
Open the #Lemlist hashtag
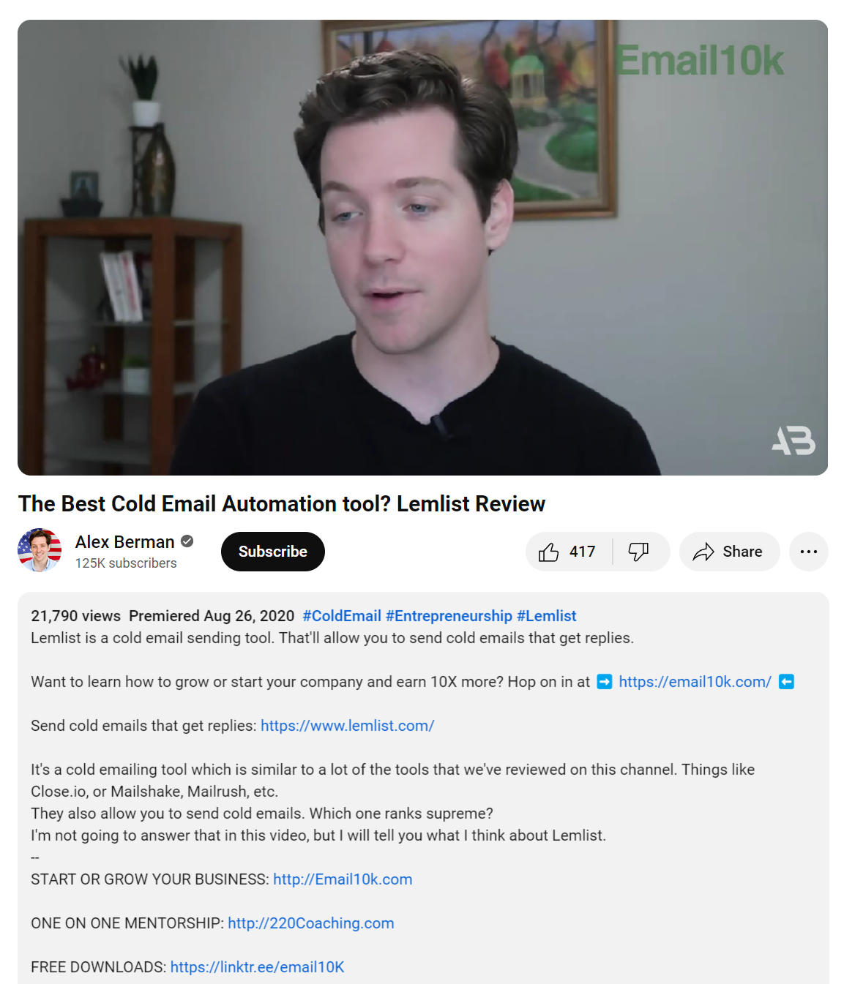[x=547, y=616]
